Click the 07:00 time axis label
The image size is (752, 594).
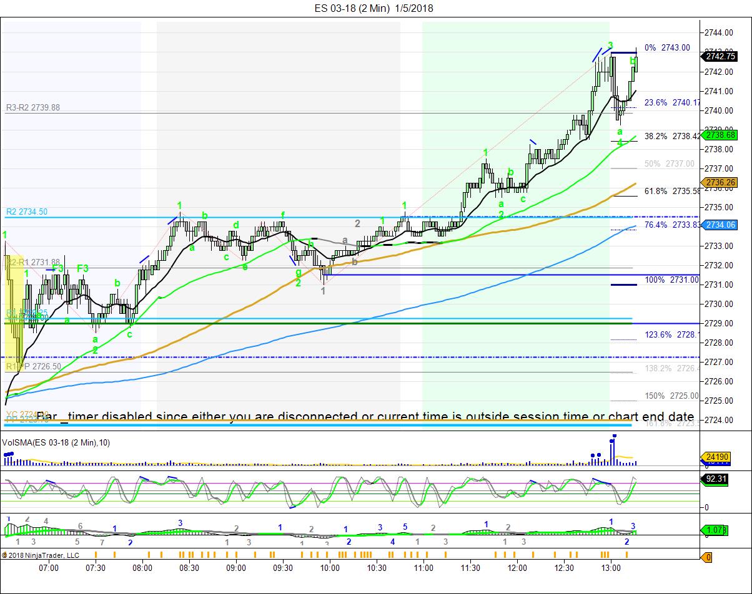49,568
